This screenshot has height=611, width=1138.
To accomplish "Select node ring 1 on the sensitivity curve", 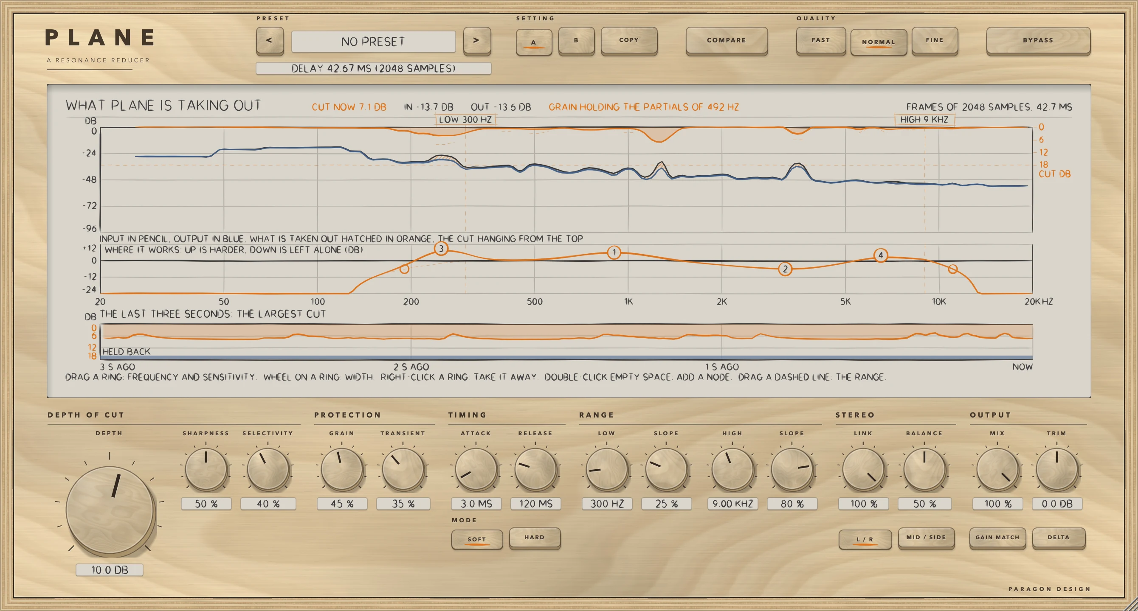I will (x=614, y=252).
